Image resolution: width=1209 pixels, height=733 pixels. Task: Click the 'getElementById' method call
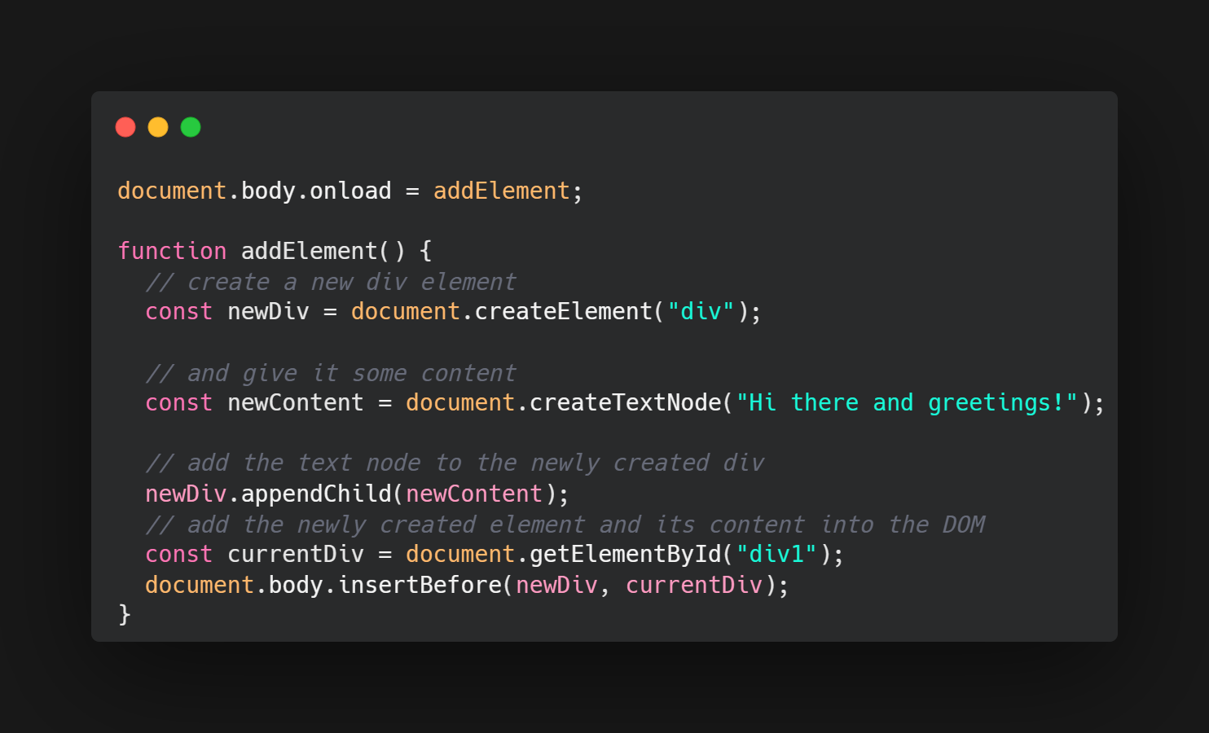tap(625, 554)
